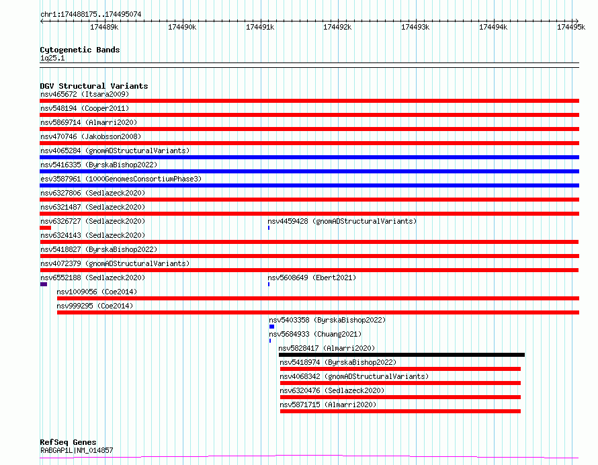
Task: Click nsv6326727 (Sedlazeck2020) label
Action: click(93, 221)
